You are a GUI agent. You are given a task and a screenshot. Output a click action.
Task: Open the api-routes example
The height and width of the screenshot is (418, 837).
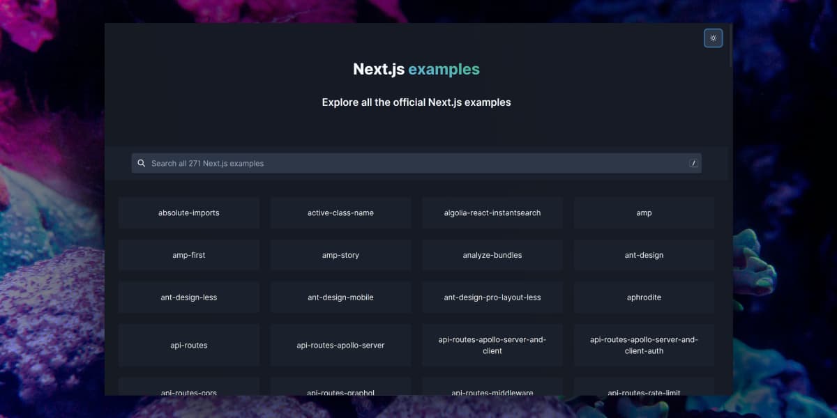coord(189,345)
